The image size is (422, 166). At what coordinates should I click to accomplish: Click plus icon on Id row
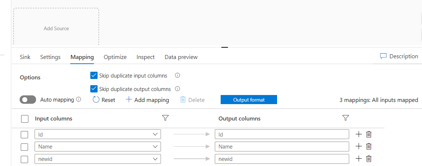click(359, 134)
